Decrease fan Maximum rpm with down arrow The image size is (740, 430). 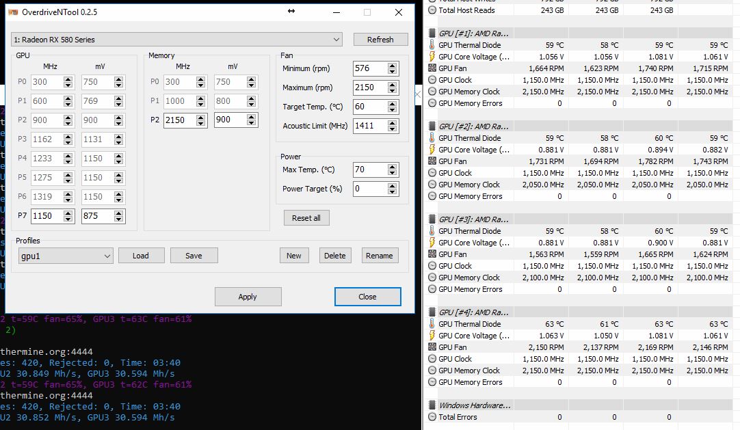point(392,91)
